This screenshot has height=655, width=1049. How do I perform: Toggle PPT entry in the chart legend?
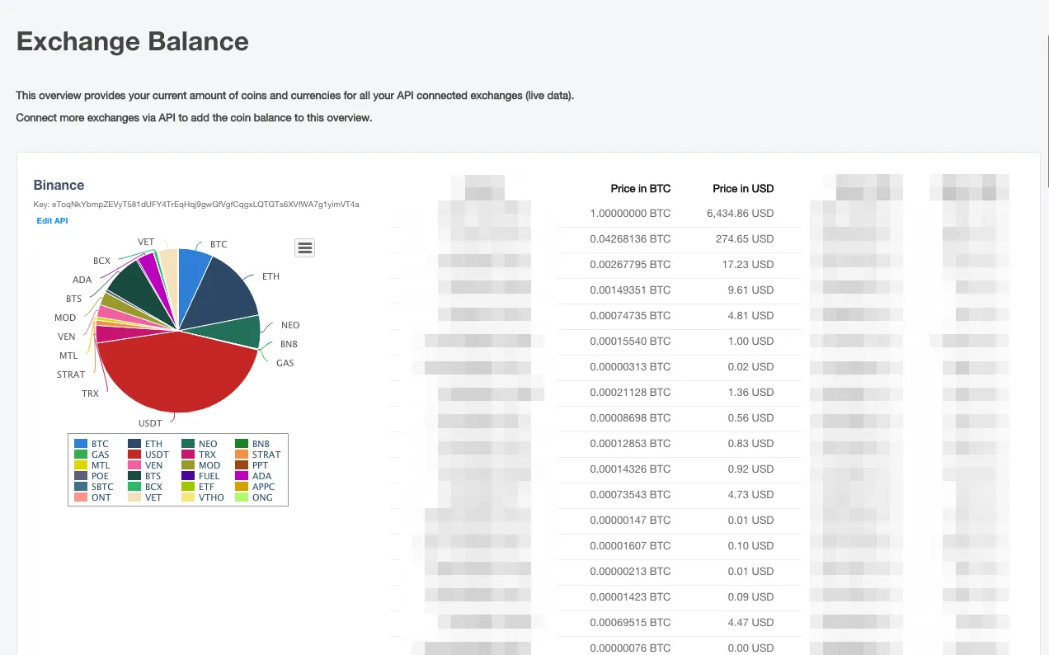[x=252, y=465]
